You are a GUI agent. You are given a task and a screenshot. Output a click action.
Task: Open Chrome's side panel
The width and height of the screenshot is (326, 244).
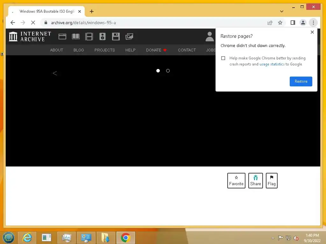click(x=293, y=23)
